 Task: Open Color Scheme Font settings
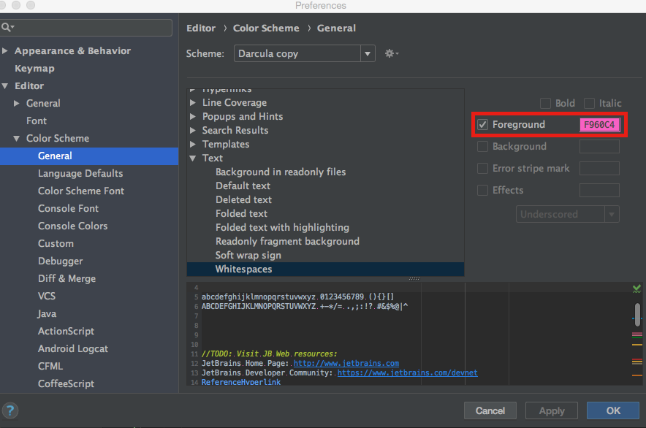(x=80, y=191)
